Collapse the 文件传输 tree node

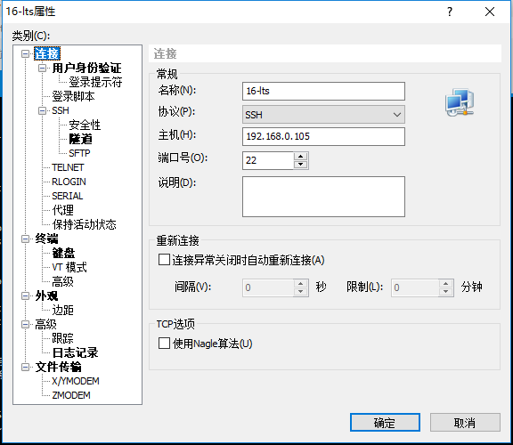point(25,368)
